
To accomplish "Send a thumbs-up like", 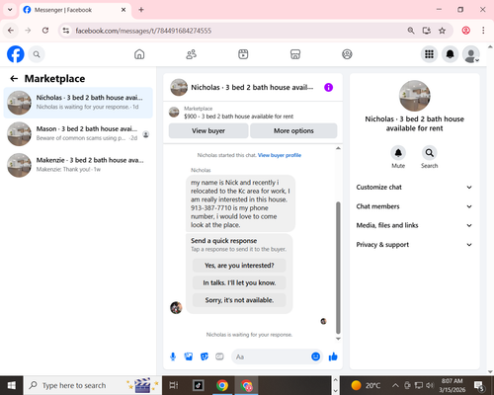I will point(333,356).
